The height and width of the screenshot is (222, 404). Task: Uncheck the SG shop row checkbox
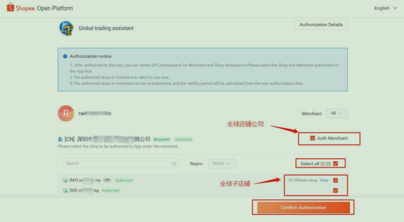(335, 190)
